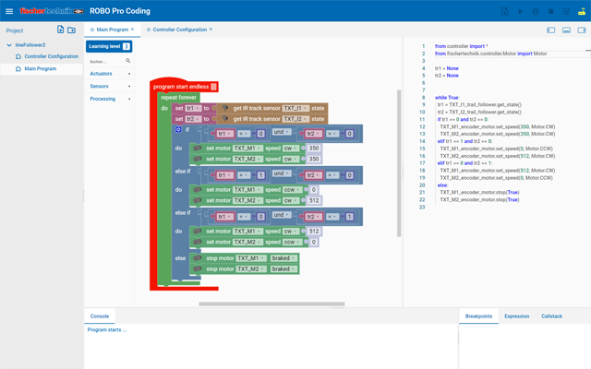
Task: Start debugging with the bug icon
Action: coord(536,11)
